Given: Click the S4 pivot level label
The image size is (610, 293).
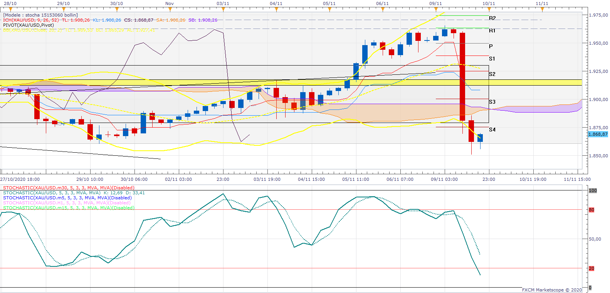Looking at the screenshot, I should click(492, 130).
